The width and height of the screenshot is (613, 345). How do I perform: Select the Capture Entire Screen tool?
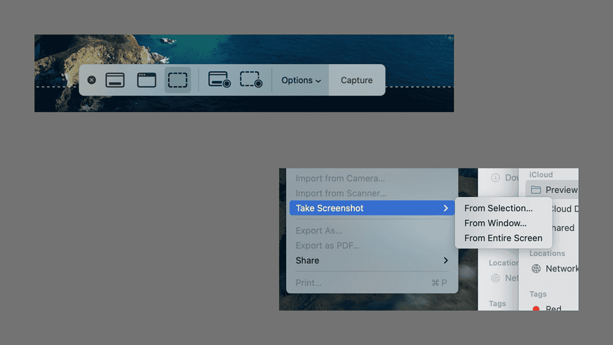pos(115,80)
